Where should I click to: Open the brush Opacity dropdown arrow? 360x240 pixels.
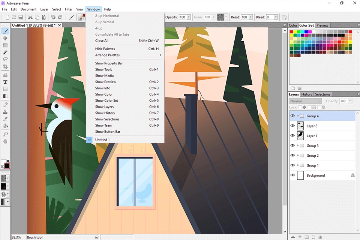pyautogui.click(x=189, y=17)
